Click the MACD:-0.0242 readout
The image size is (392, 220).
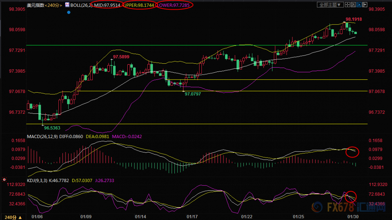127,136
